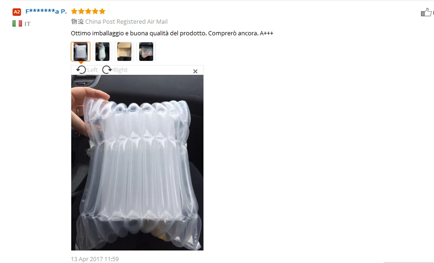
Task: Click the rotate Left arrow icon
Action: 81,70
